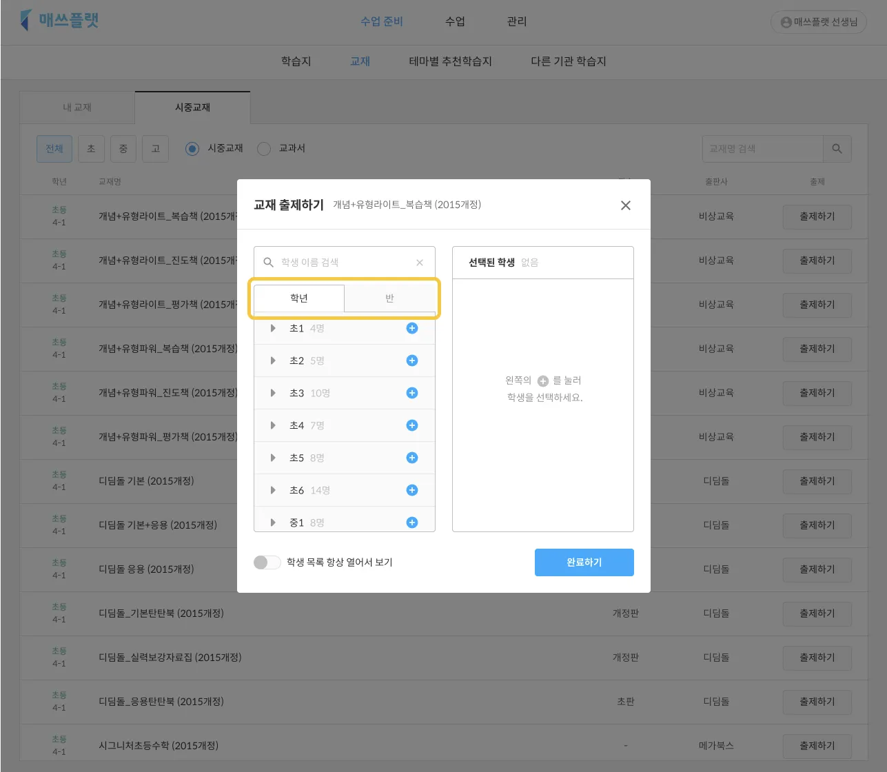Add all 초3 students with plus icon

(412, 393)
